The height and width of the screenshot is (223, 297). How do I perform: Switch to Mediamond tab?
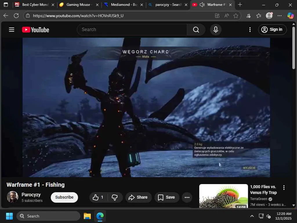[124, 5]
